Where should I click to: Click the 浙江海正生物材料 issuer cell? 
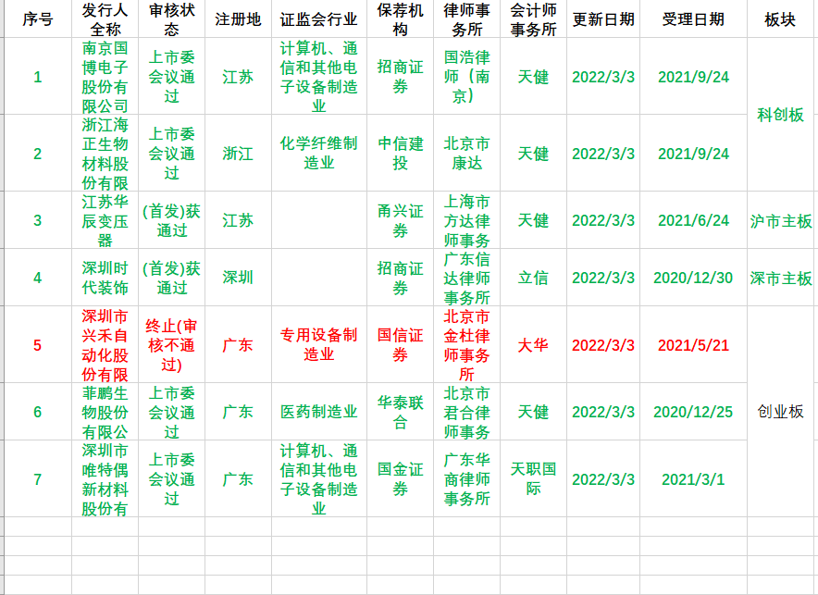(105, 154)
